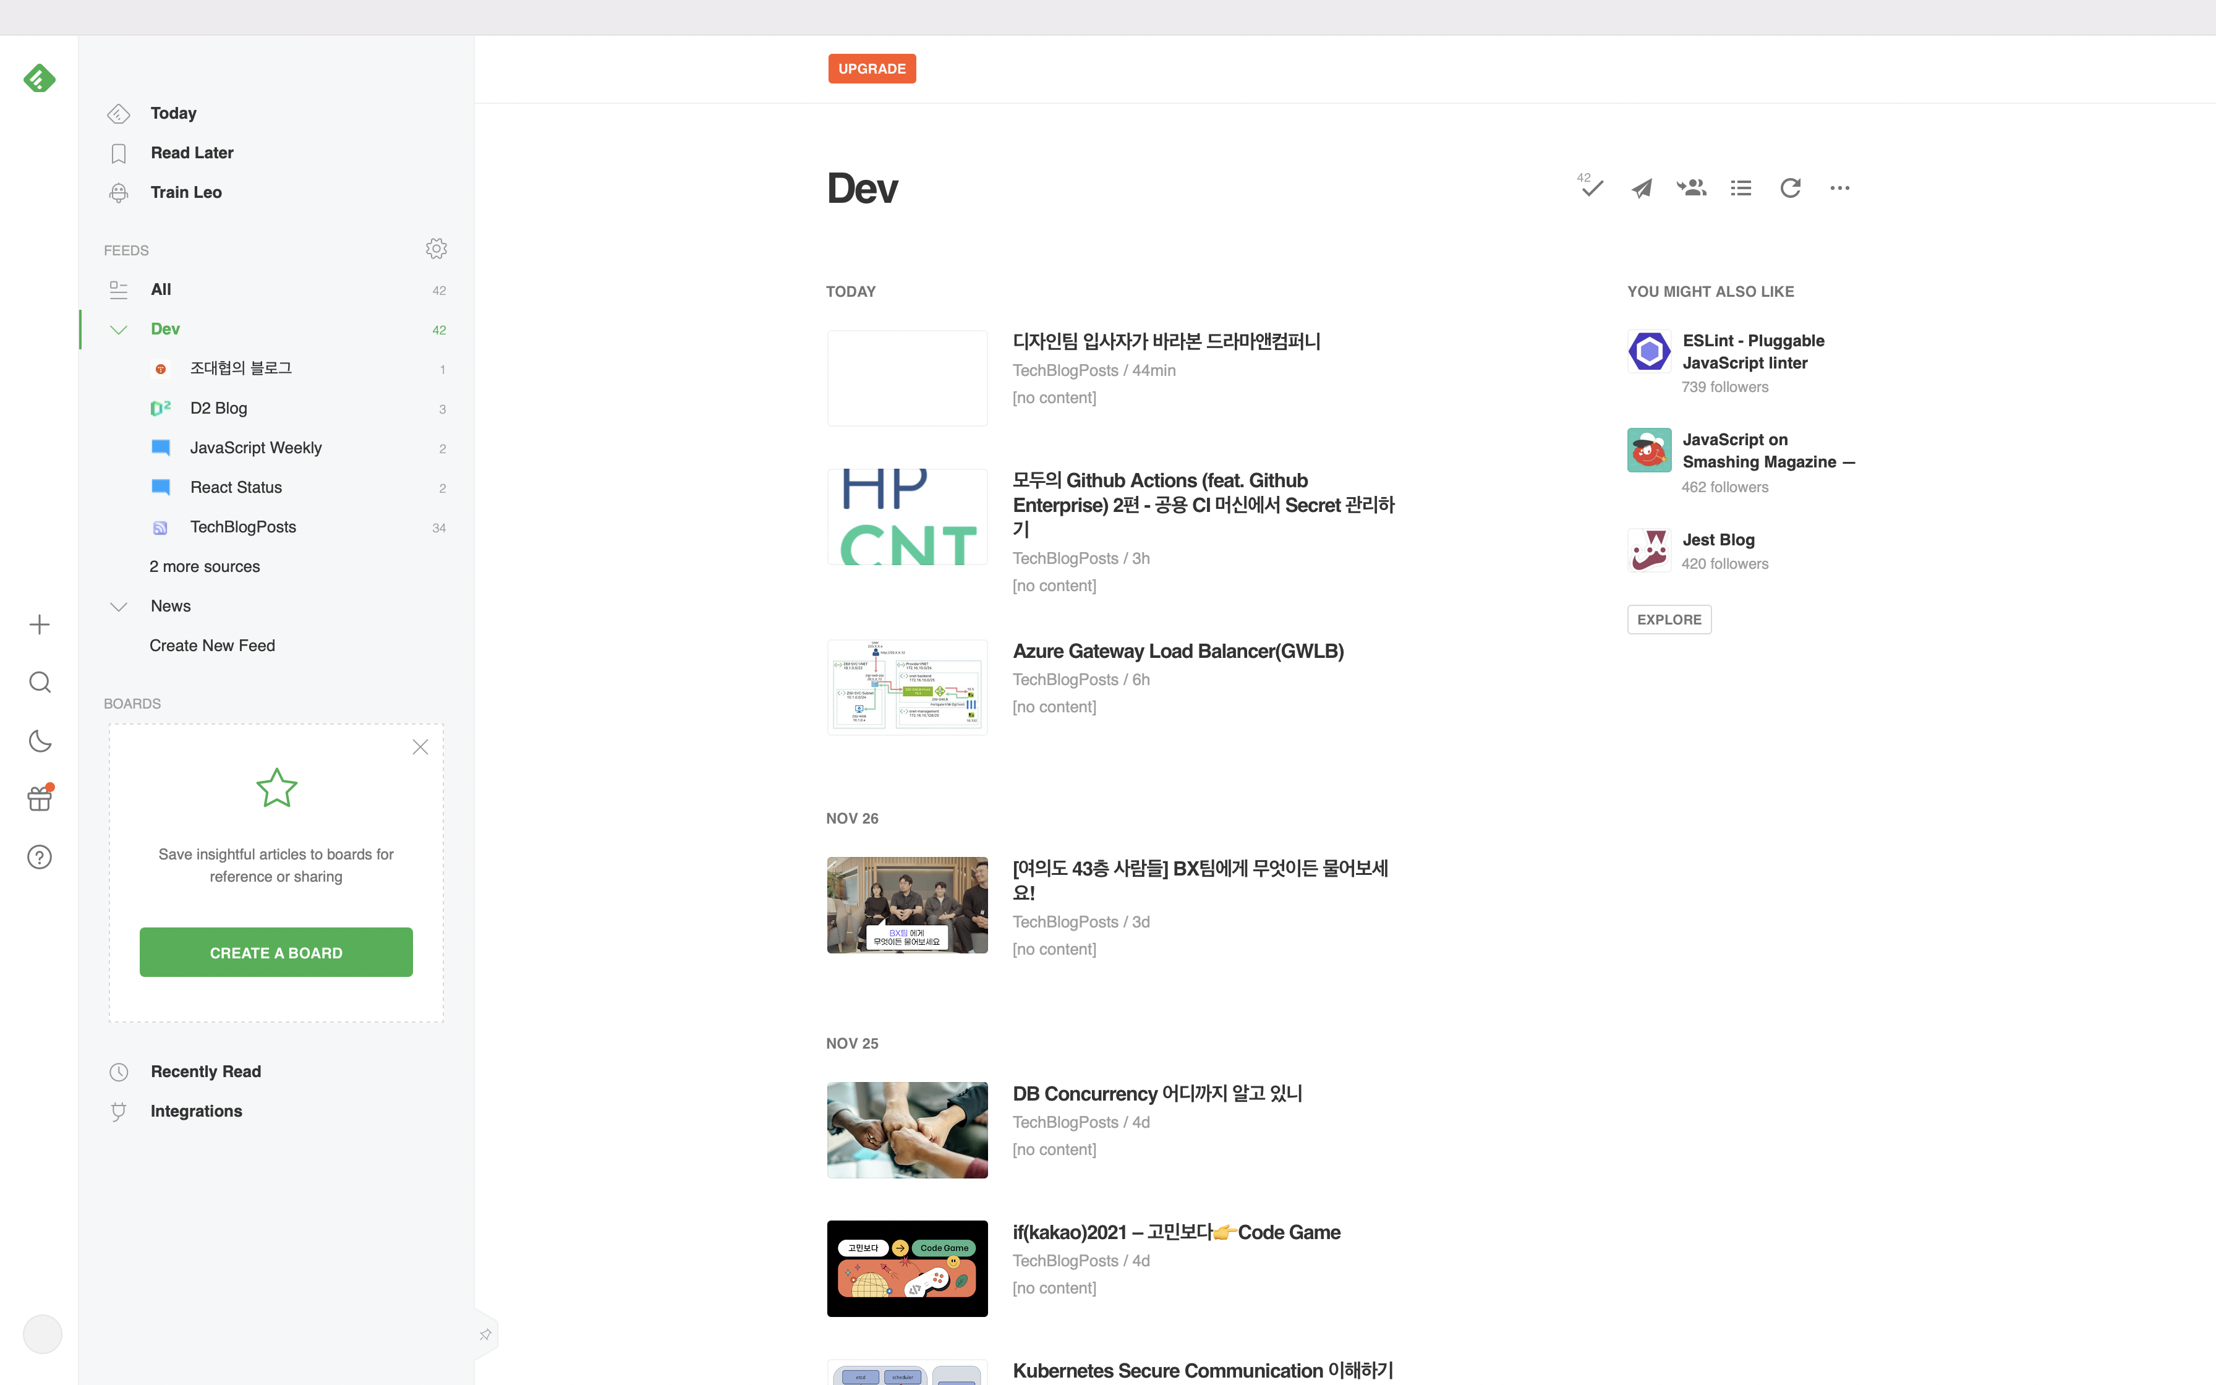Image resolution: width=2216 pixels, height=1385 pixels.
Task: Open feeds settings gear icon
Action: tap(436, 249)
